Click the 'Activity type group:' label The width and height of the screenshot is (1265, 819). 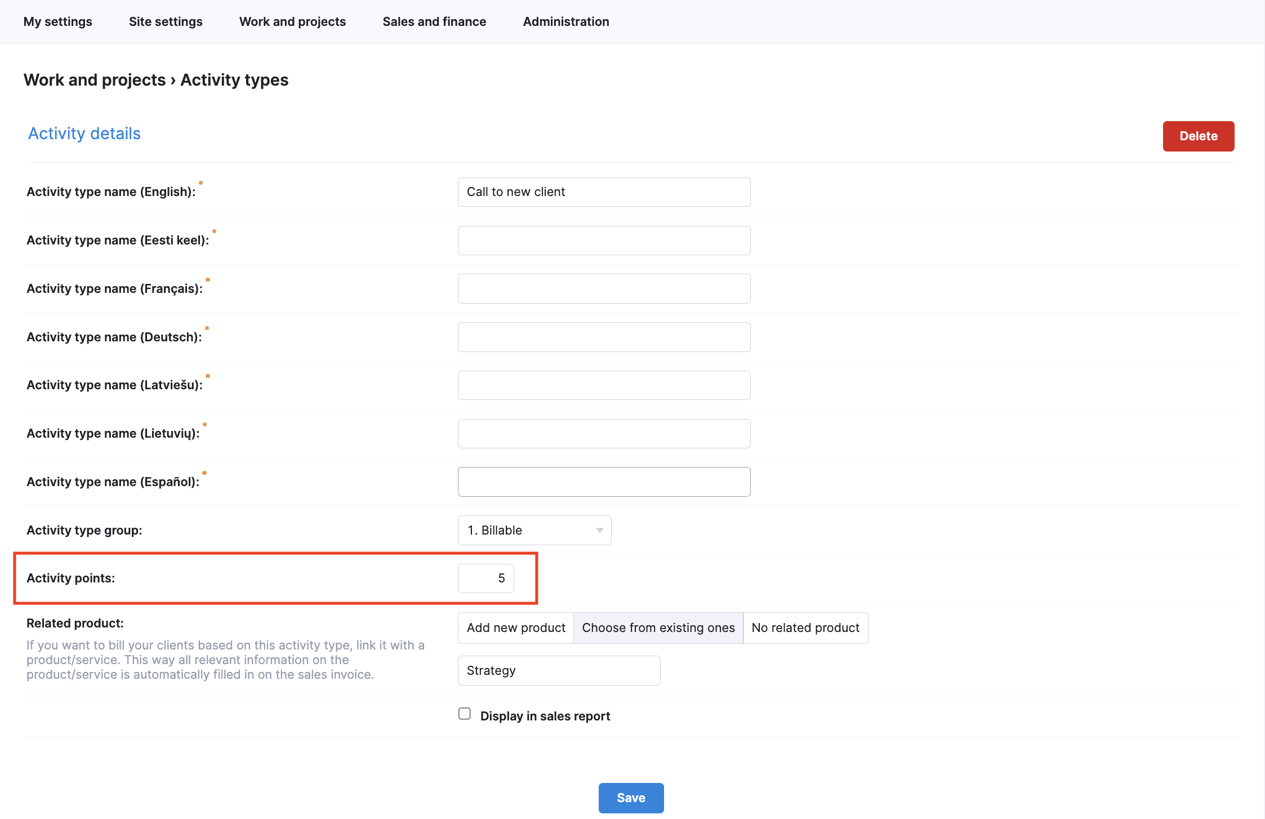click(84, 530)
